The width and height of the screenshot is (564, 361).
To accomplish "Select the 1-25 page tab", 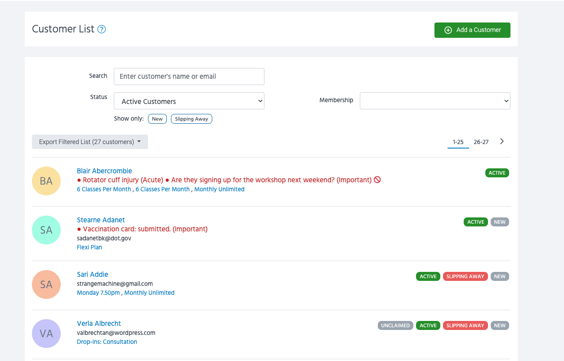I will (458, 142).
